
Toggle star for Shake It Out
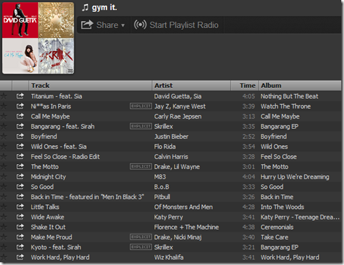click(x=3, y=227)
